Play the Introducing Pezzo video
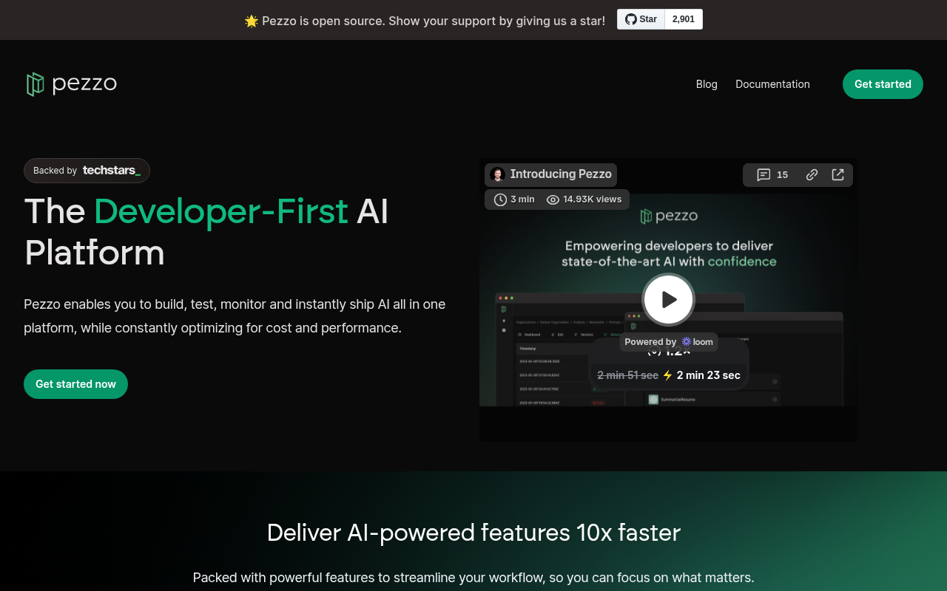This screenshot has width=947, height=591. [668, 299]
